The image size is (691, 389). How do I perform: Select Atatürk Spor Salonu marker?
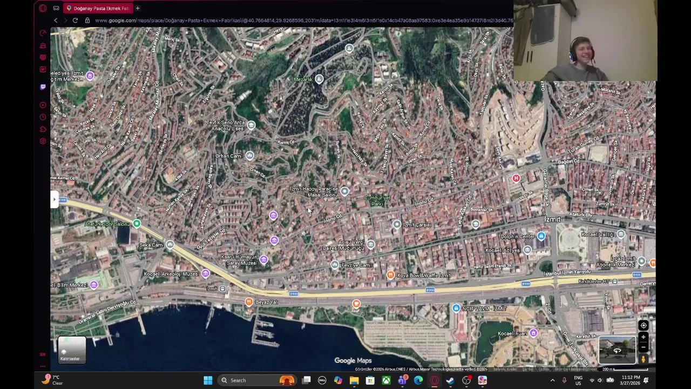(x=137, y=224)
